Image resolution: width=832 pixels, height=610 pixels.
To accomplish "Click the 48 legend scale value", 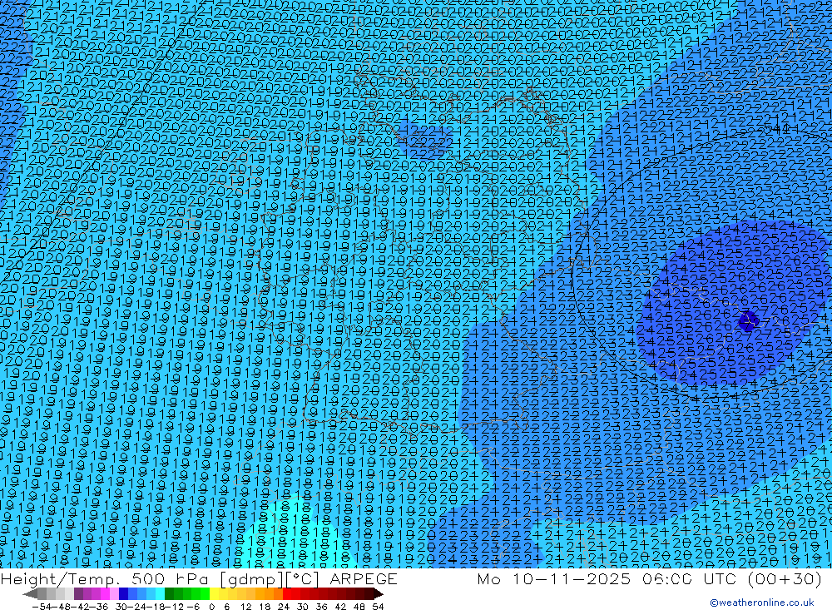I will (359, 607).
